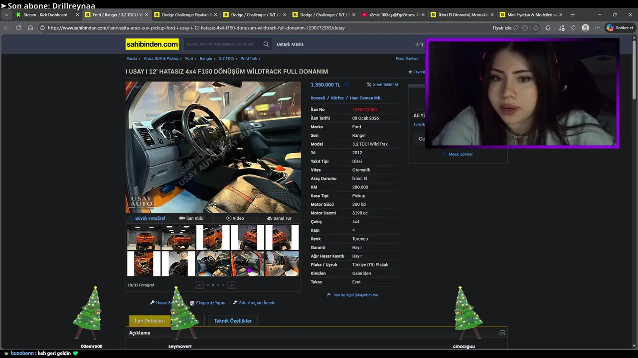Open Ekspertiz Yaptır link

click(208, 303)
